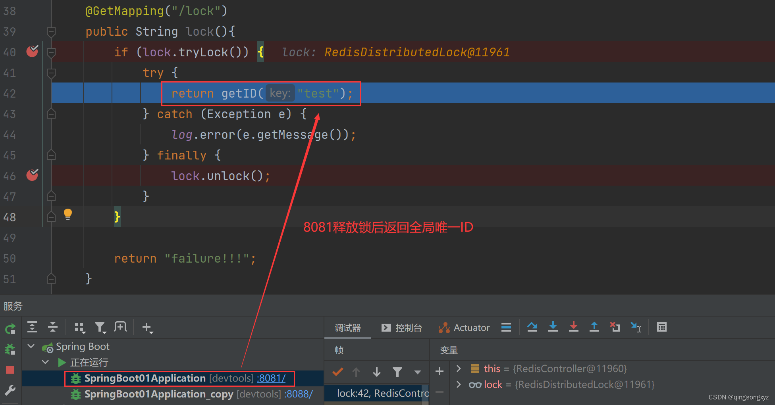Click the Step Out debugger icon
The width and height of the screenshot is (775, 405).
click(594, 327)
